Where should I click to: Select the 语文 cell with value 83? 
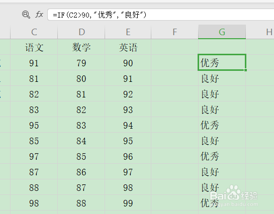(x=34, y=109)
